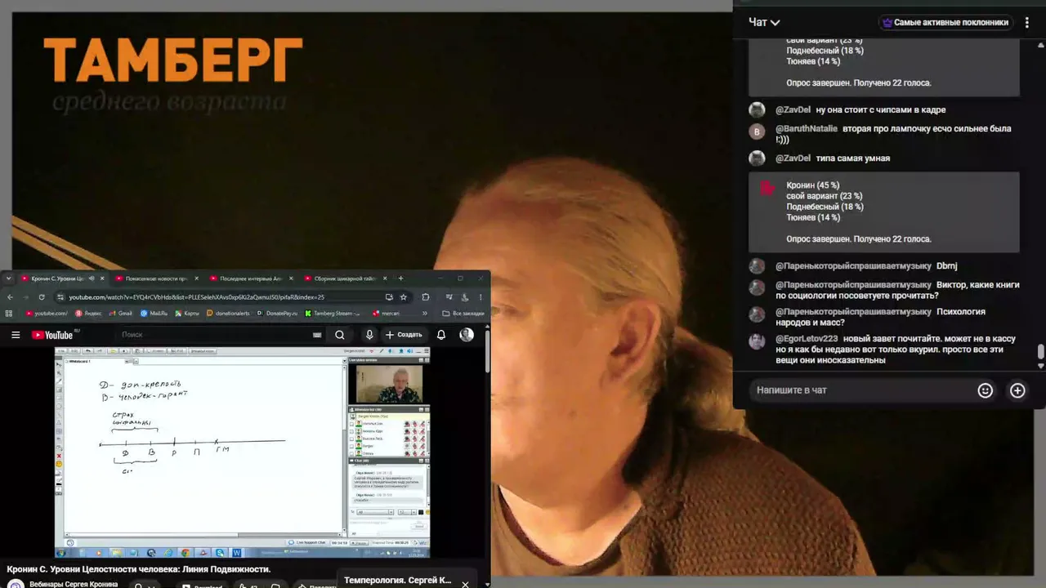Go to YouTube home via logo

pyautogui.click(x=53, y=335)
